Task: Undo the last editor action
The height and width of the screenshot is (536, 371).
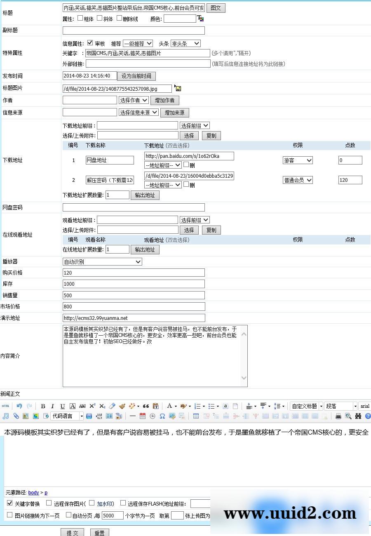Action: (x=19, y=406)
